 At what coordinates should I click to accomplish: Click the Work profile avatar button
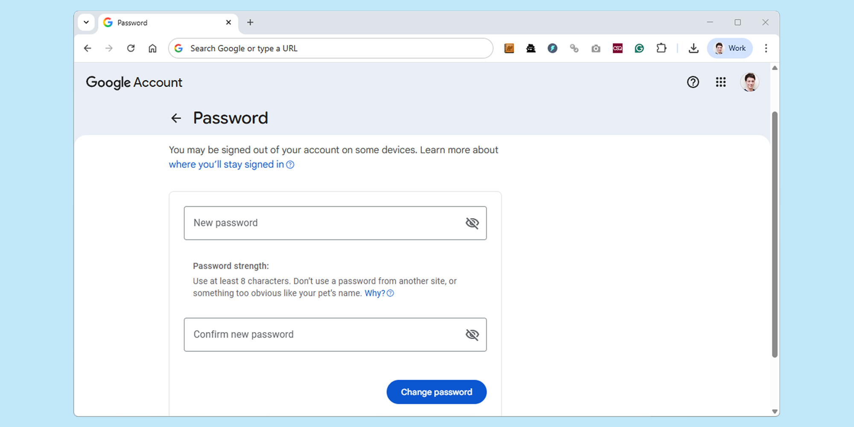730,48
